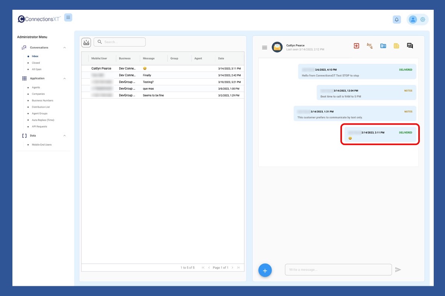This screenshot has height=296, width=445.
Task: Open the conversation panel hamburger menu
Action: tap(264, 47)
